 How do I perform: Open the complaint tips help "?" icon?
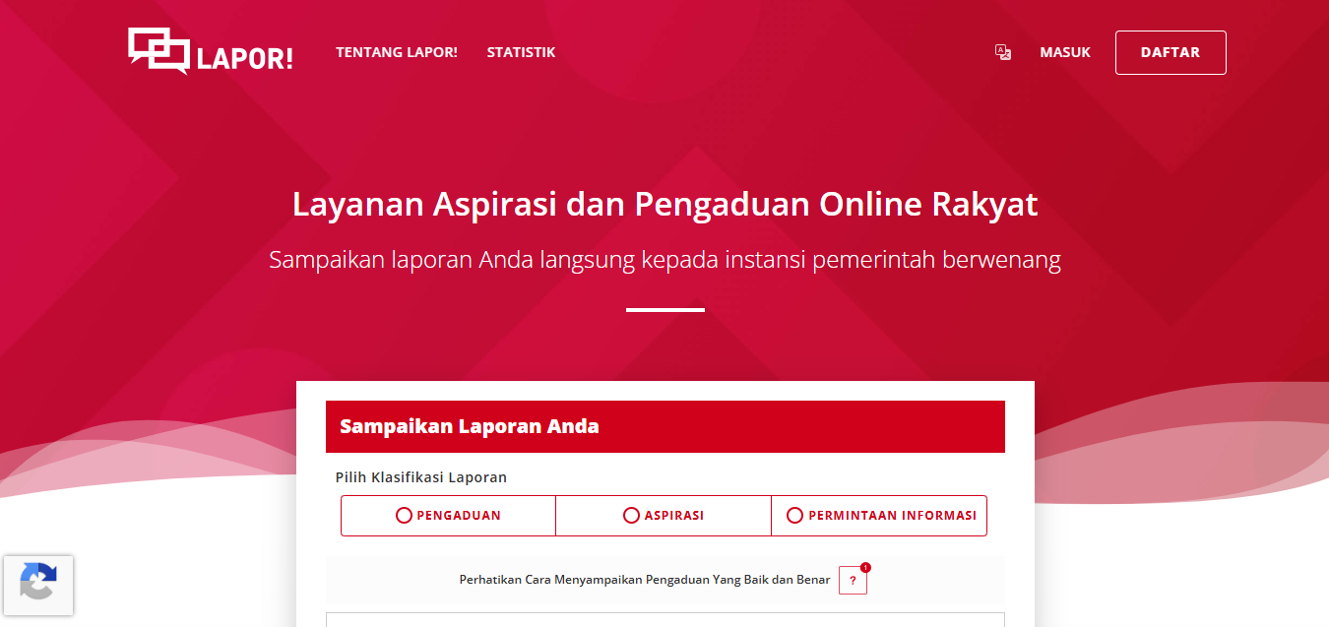pos(853,581)
